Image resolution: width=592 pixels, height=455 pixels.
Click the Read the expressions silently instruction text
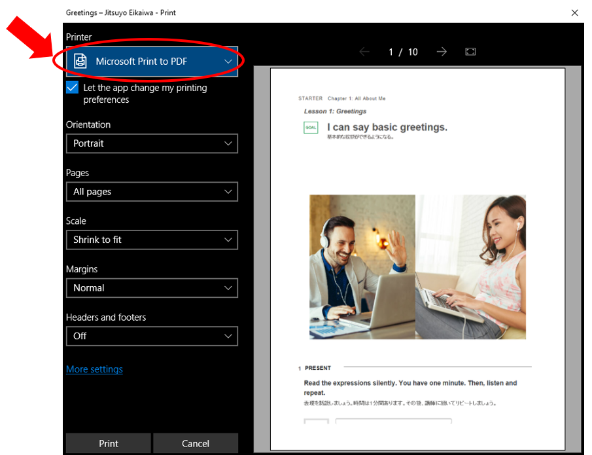pyautogui.click(x=410, y=388)
